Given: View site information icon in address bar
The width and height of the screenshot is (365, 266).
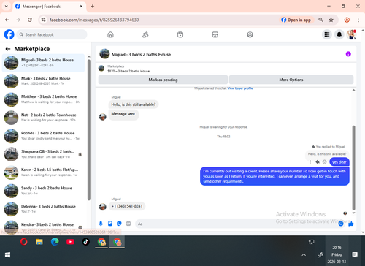Looking at the screenshot, I should click(x=43, y=20).
